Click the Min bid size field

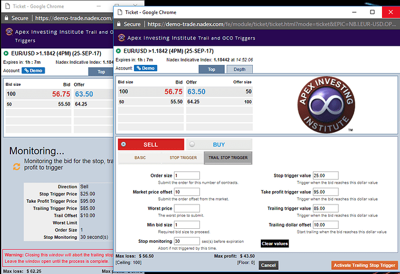(187, 225)
